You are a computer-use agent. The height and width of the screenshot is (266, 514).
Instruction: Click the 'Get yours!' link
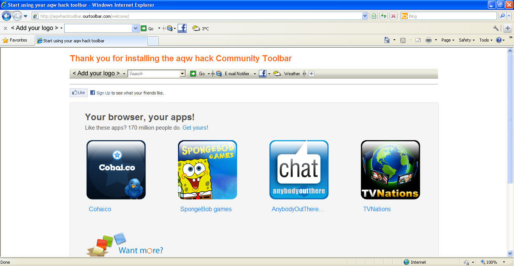[195, 128]
